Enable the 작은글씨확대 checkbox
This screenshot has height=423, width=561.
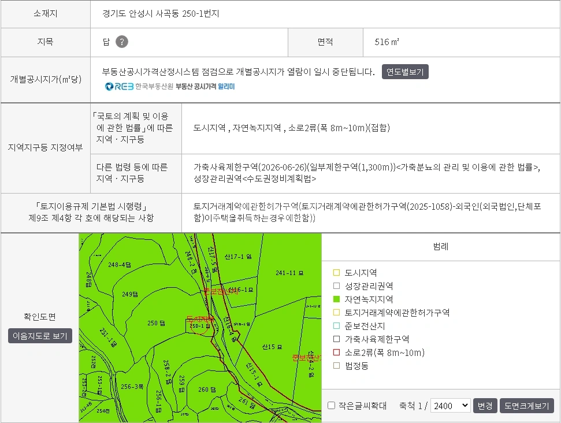tap(331, 406)
